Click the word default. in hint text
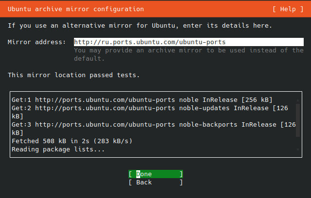This screenshot has height=198, width=311. click(x=89, y=59)
